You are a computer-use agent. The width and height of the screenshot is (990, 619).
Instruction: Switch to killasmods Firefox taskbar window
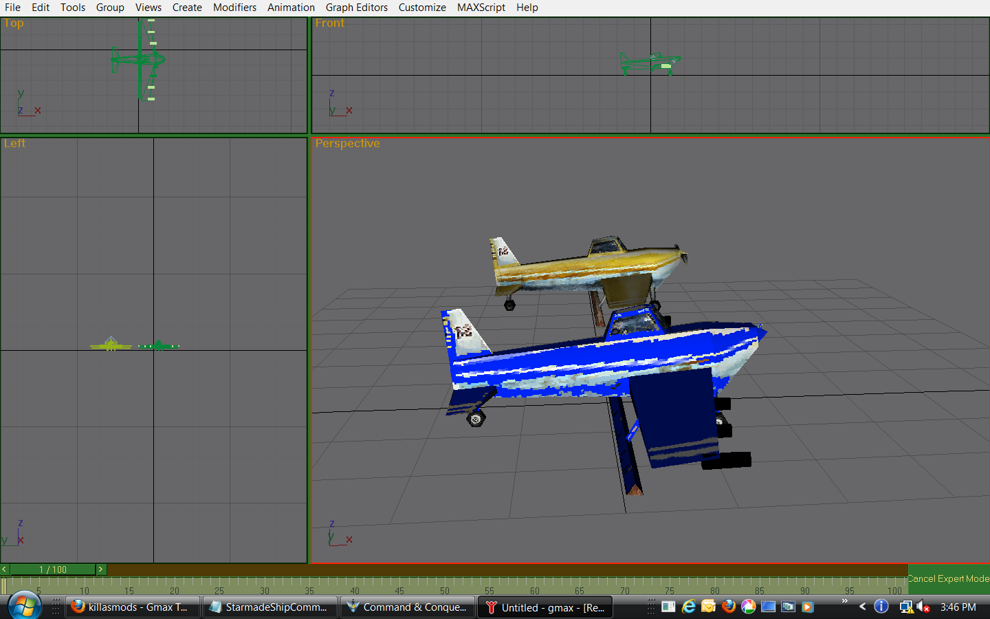pos(132,607)
